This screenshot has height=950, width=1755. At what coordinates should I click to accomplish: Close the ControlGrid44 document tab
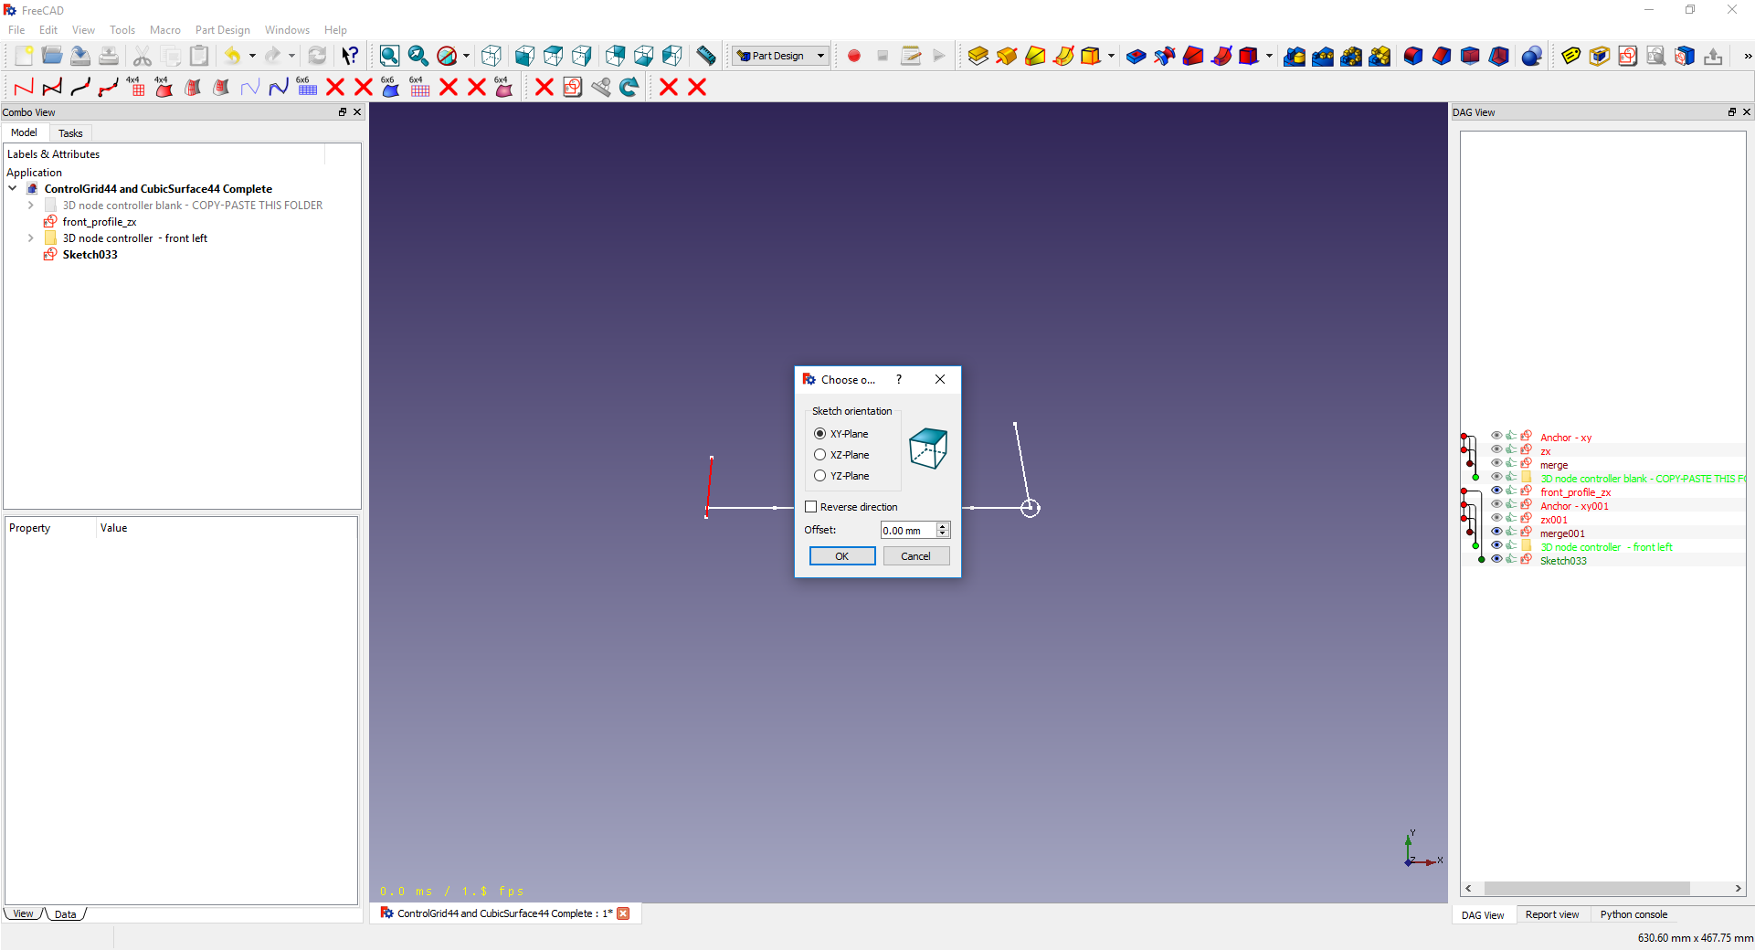pos(623,913)
